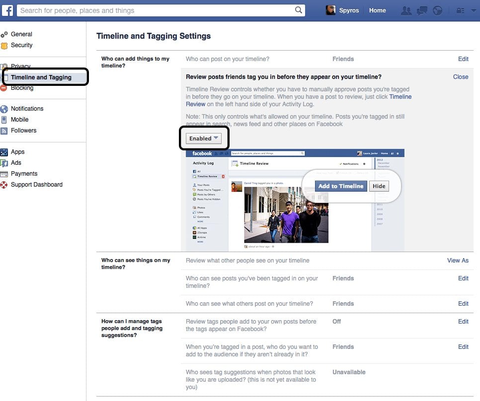The width and height of the screenshot is (480, 401).
Task: Open the privacy shortcuts lock icon
Action: tap(460, 11)
